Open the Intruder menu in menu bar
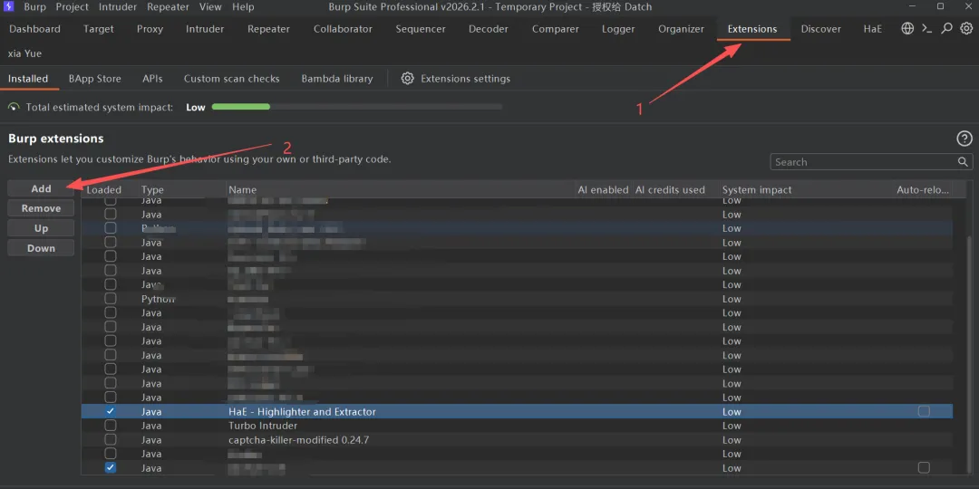 (x=118, y=7)
